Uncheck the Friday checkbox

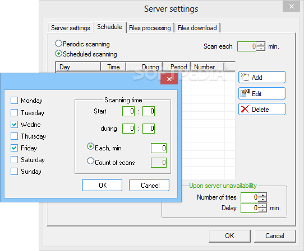15,148
